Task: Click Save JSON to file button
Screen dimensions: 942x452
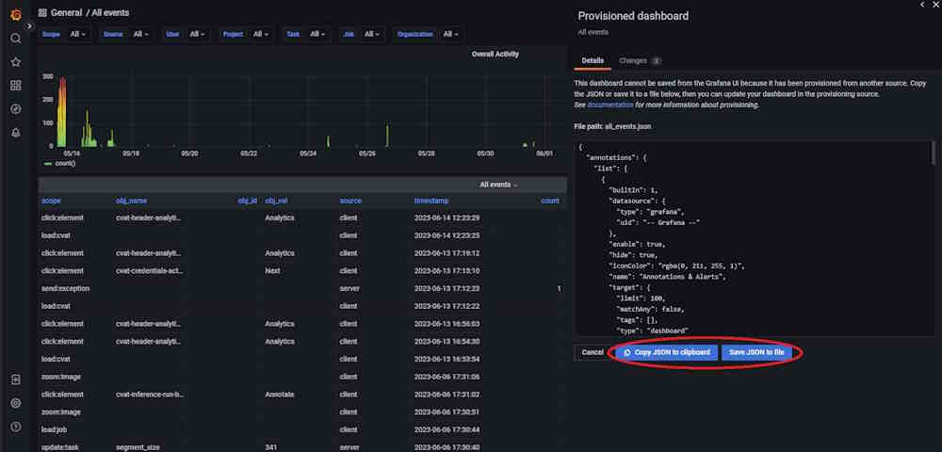Action: [x=756, y=352]
